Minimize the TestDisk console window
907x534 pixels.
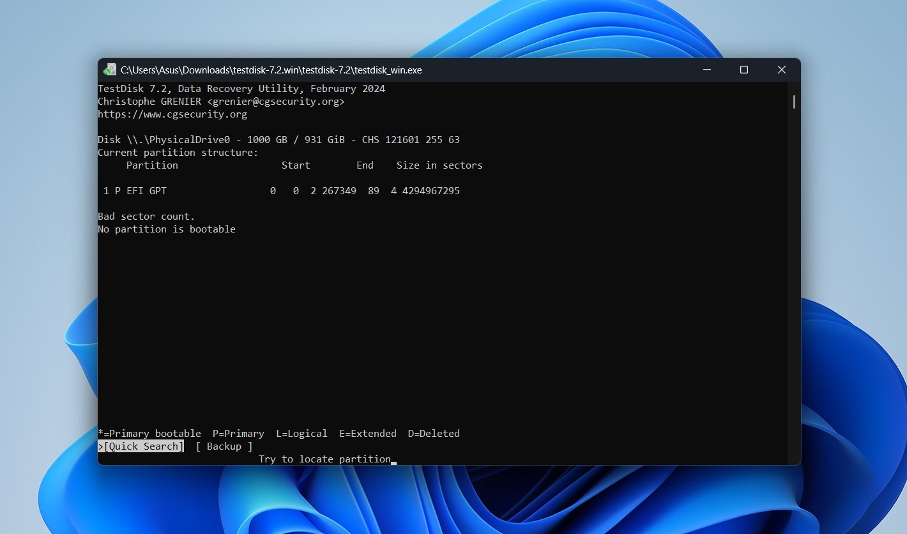click(x=706, y=70)
